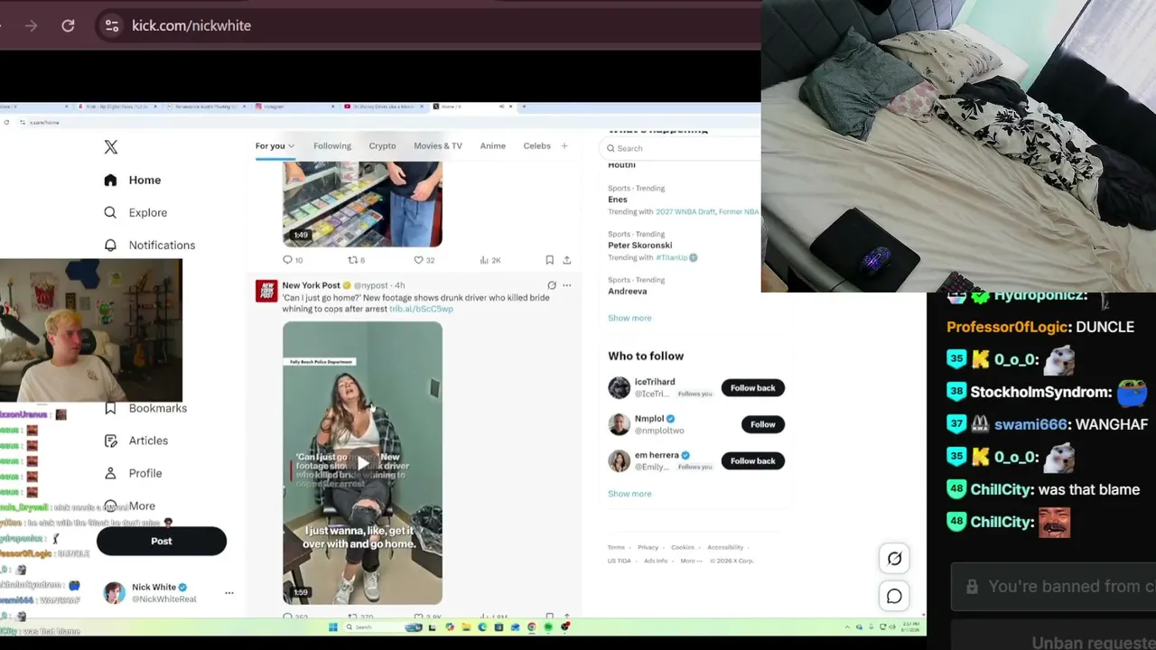Image resolution: width=1156 pixels, height=650 pixels.
Task: Reload the Kick page in the browser toolbar
Action: (x=68, y=25)
